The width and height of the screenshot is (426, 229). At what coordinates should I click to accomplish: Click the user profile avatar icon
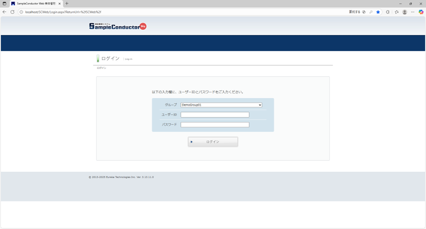(x=404, y=12)
